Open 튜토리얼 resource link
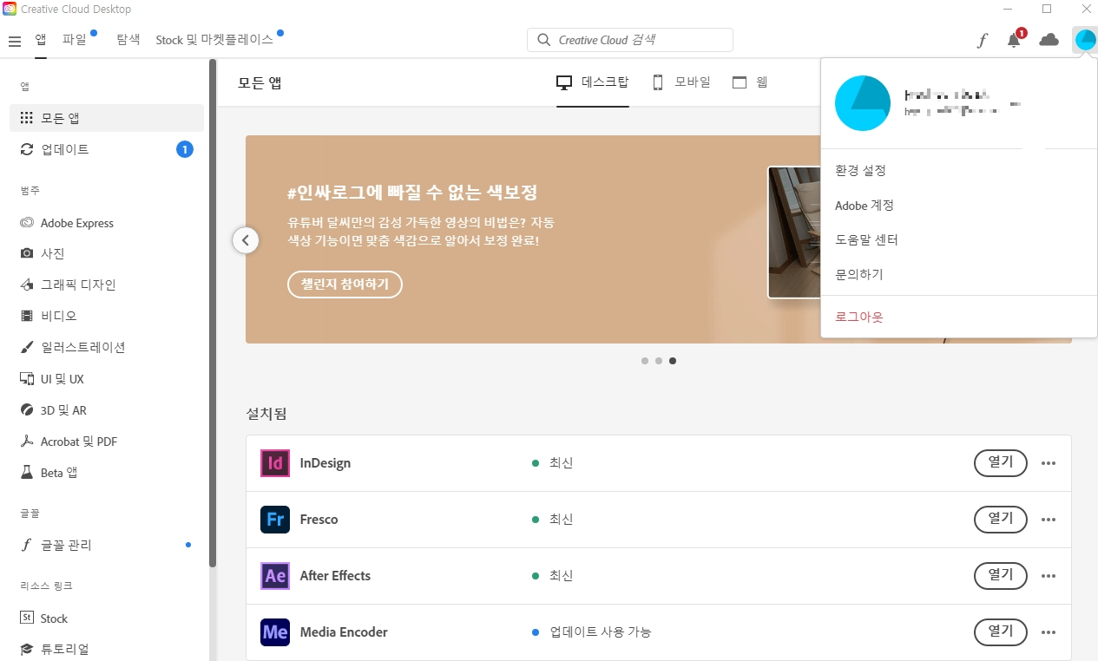 107,649
